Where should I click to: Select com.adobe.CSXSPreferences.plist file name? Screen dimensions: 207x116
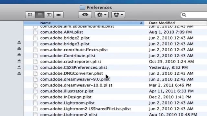pos(73,68)
